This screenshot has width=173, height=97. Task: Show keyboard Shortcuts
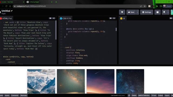pyautogui.click(x=24, y=95)
